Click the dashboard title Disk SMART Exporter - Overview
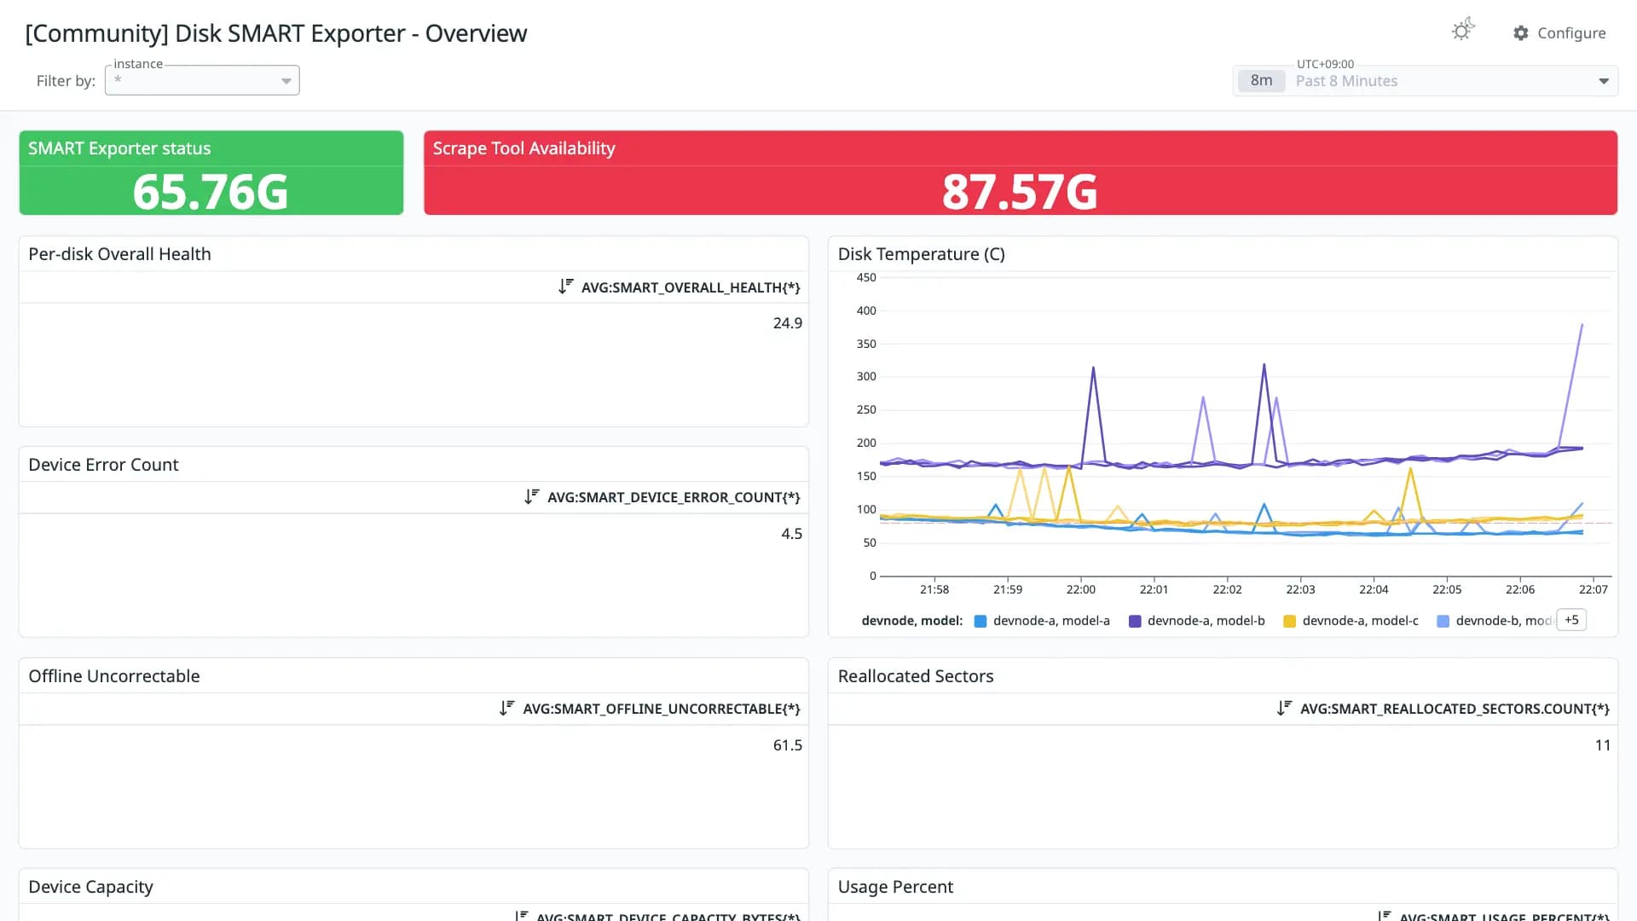The width and height of the screenshot is (1637, 921). (276, 33)
